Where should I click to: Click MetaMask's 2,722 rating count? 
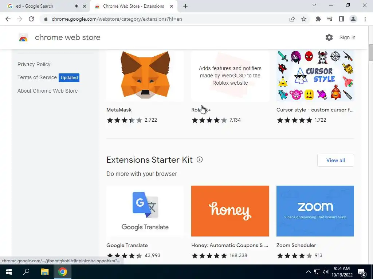[x=151, y=120]
